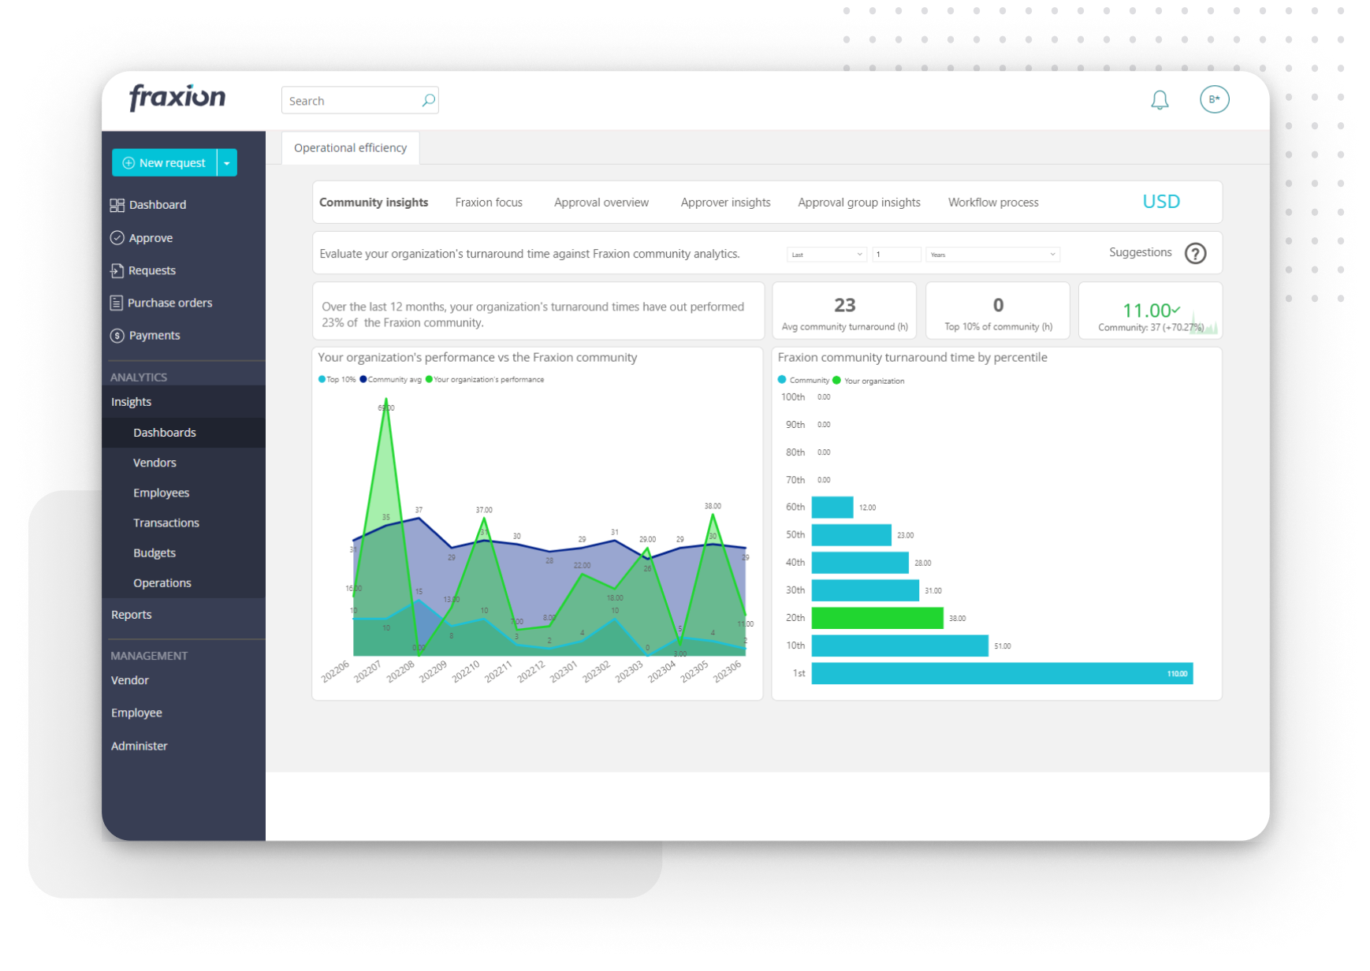Select the Payments currency icon

point(117,335)
